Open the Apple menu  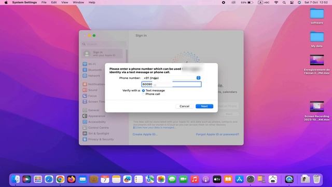pos(6,3)
